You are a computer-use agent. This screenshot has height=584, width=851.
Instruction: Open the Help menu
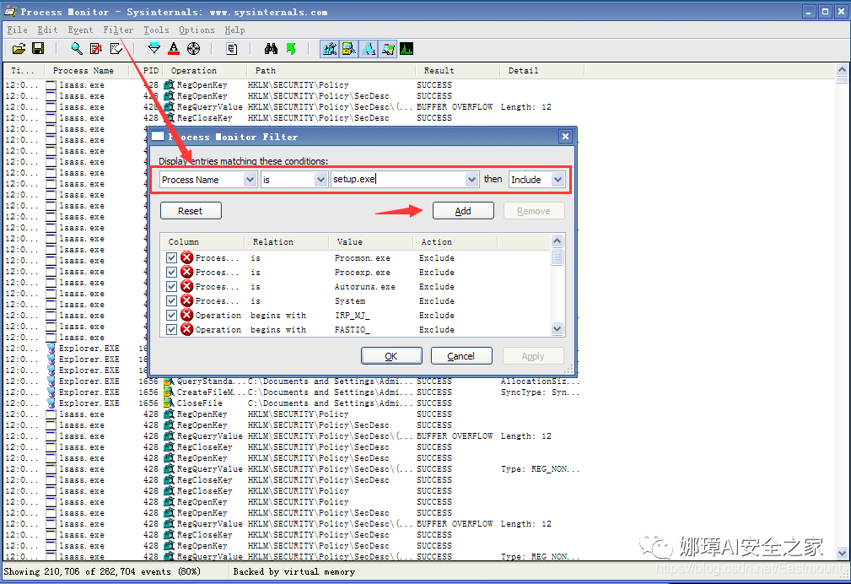point(234,30)
